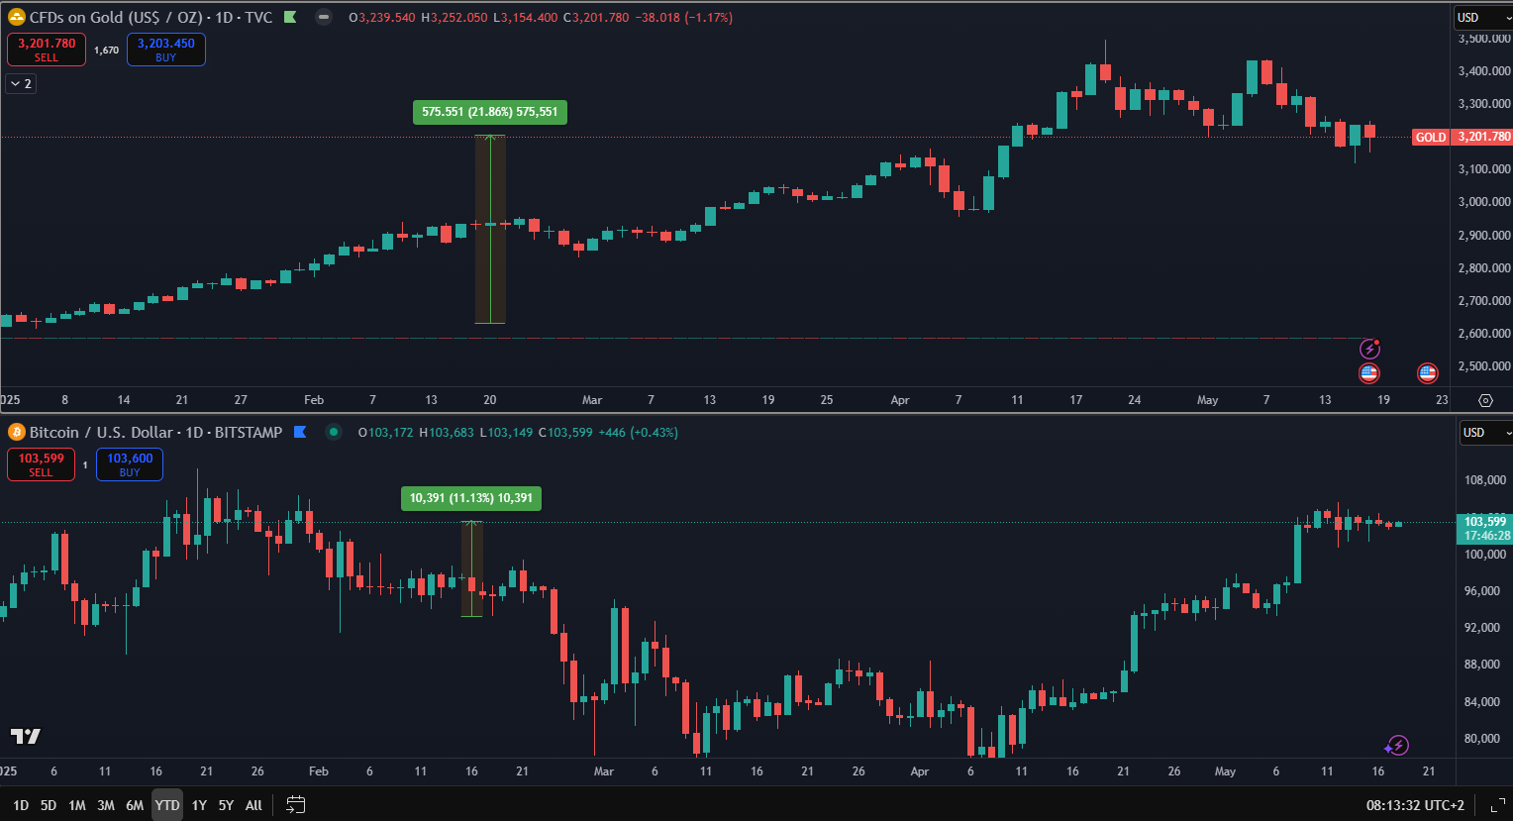
Task: Open the Go to date calendar icon
Action: 295,804
